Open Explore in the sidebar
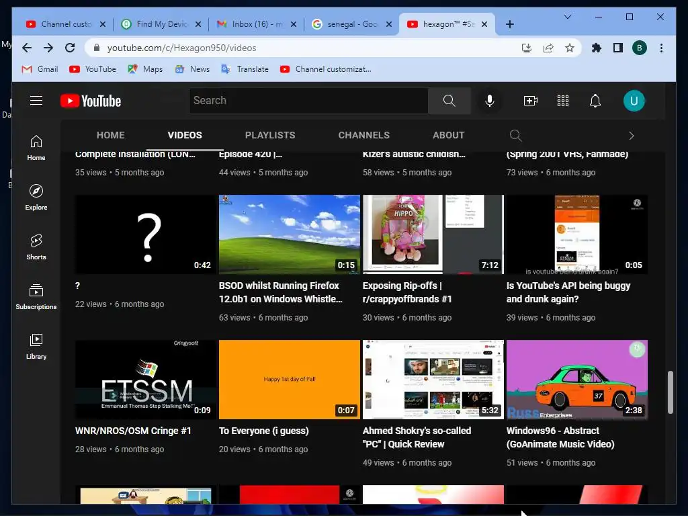688x516 pixels. coord(36,198)
